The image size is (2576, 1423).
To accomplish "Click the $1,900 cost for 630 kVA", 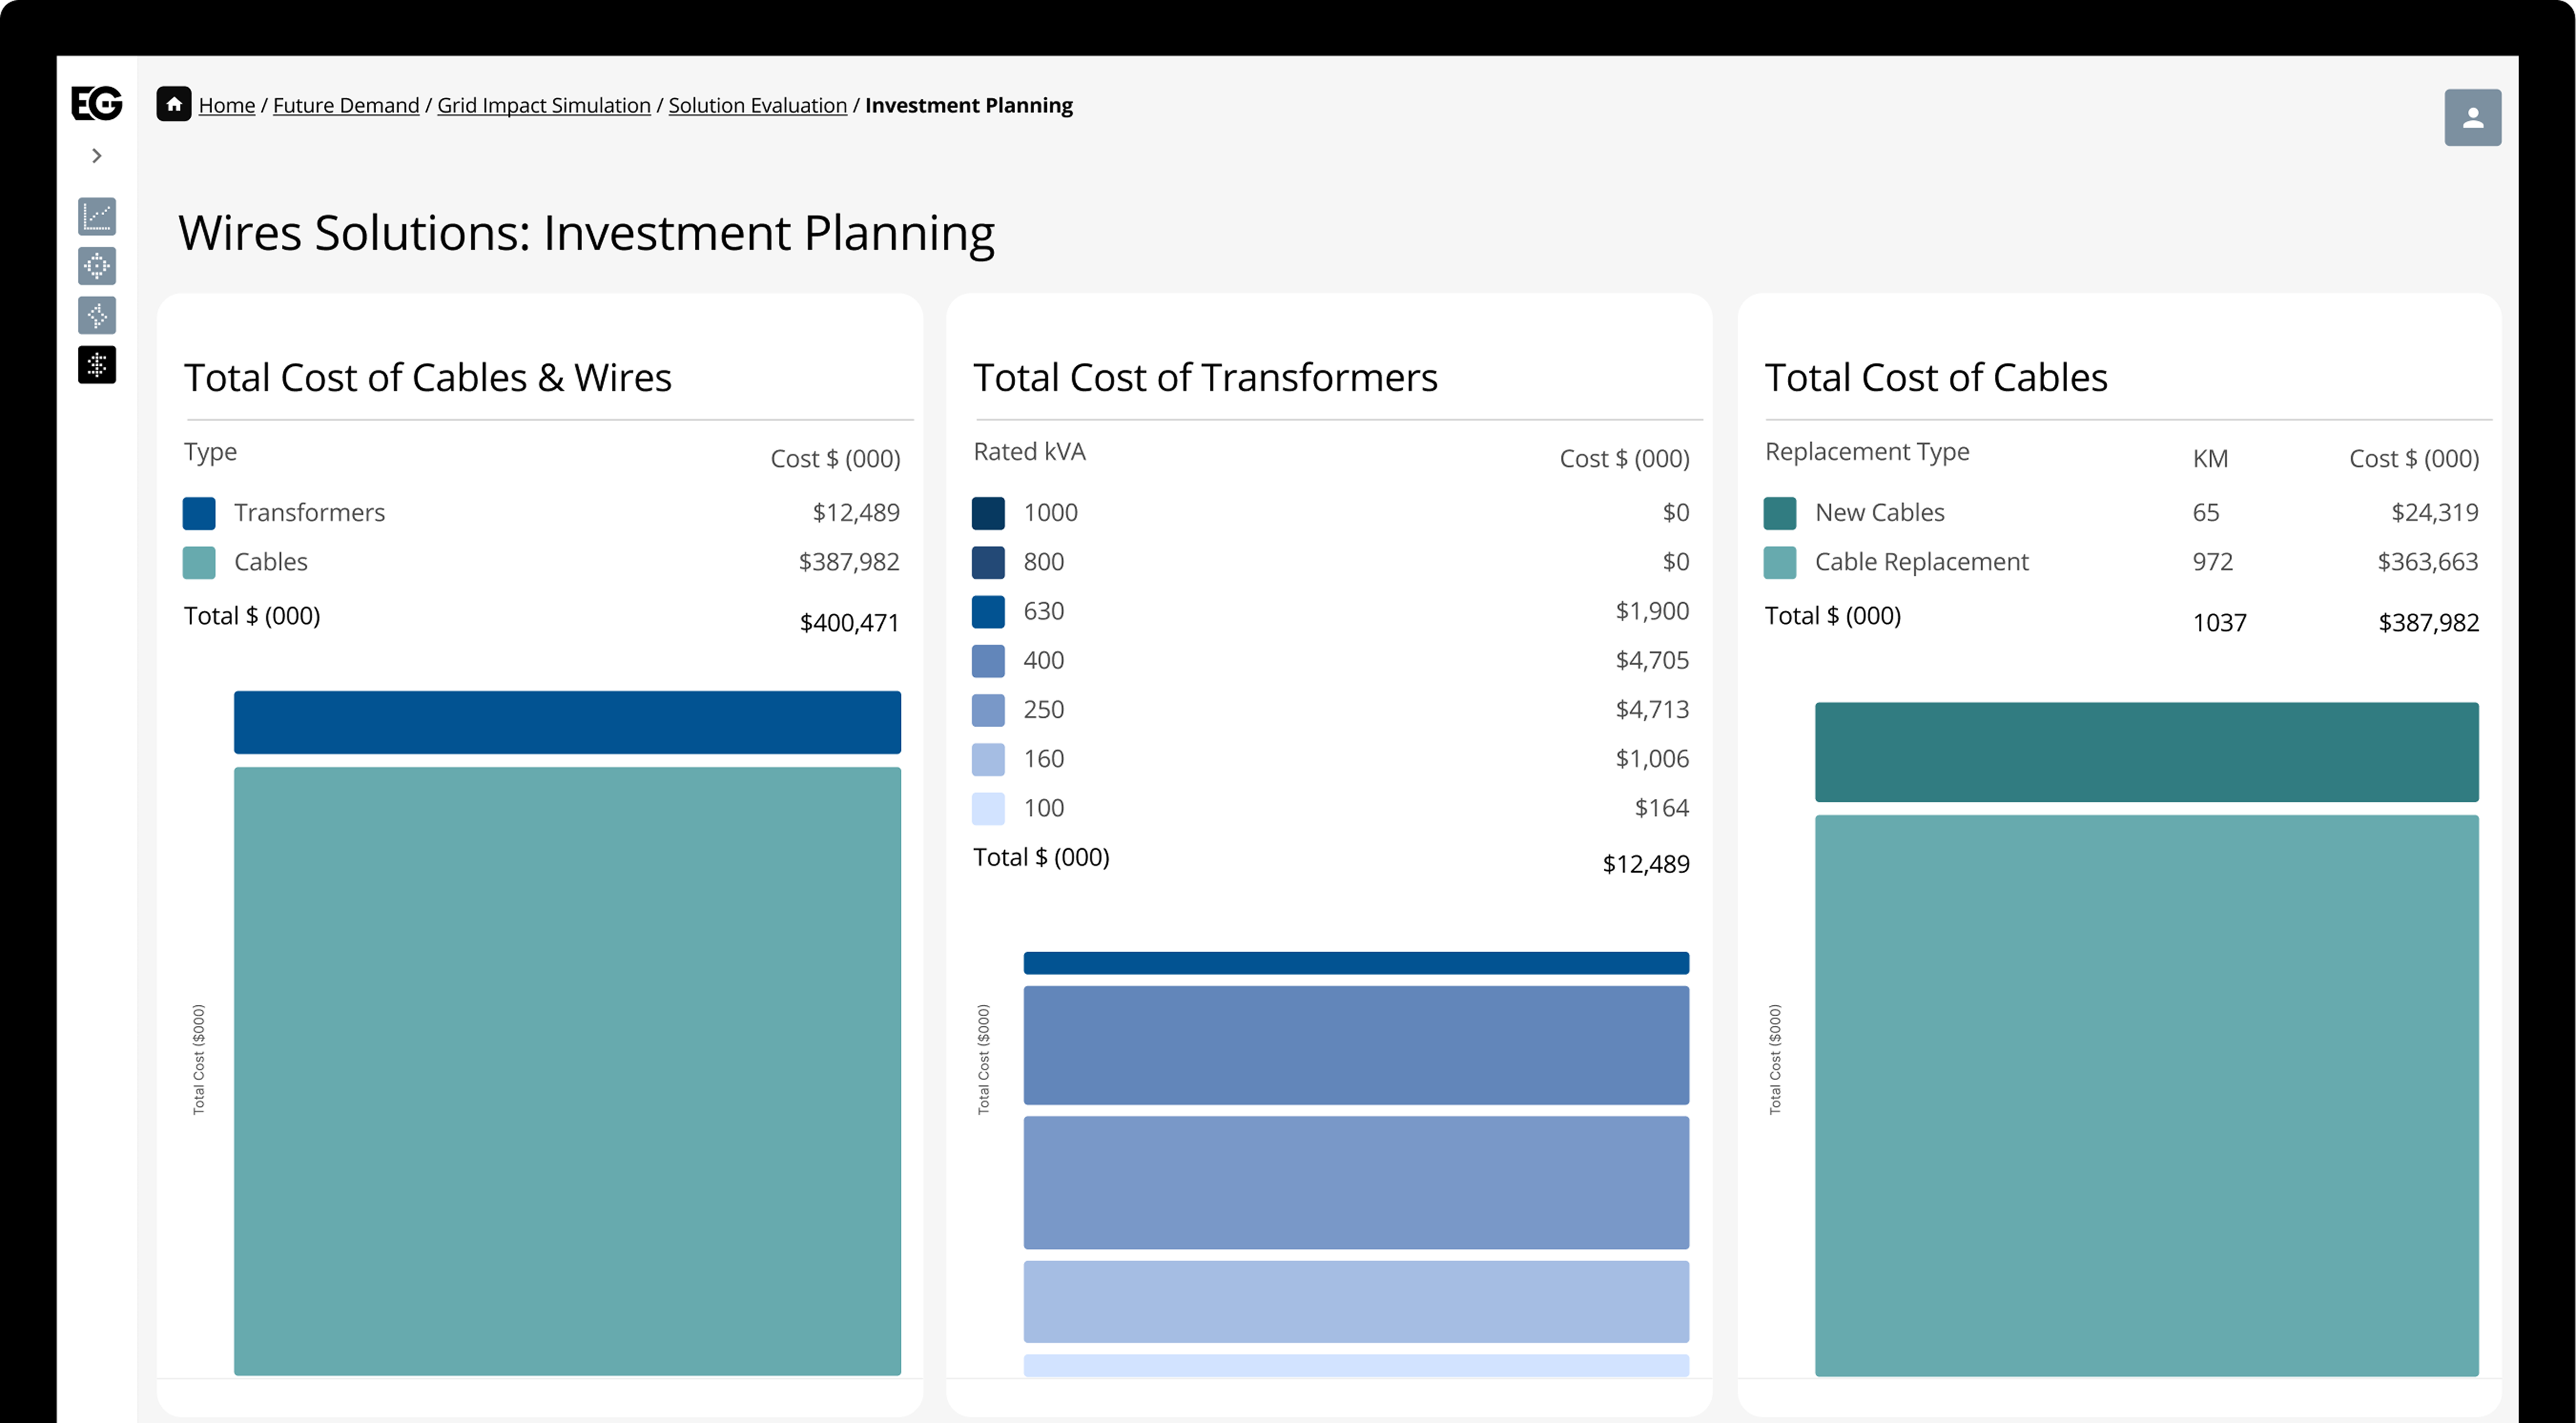I will 1652,611.
